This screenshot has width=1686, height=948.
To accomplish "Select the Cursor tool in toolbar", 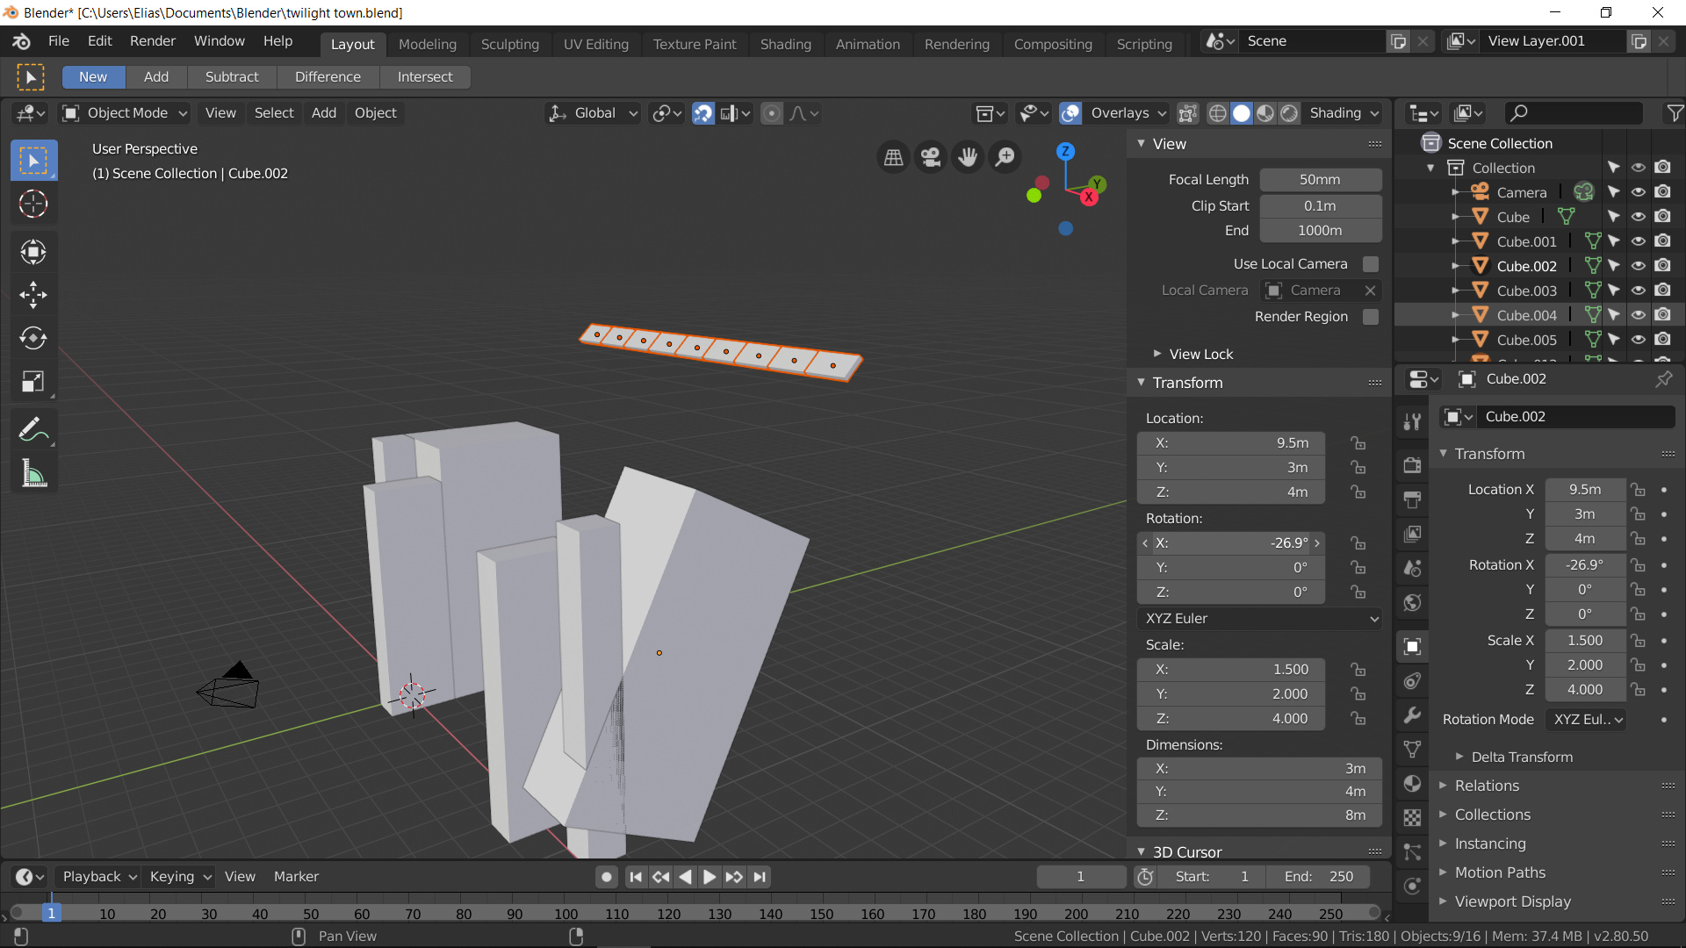I will pyautogui.click(x=33, y=205).
